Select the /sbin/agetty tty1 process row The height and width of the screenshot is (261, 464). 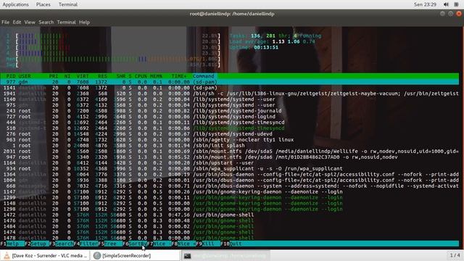pyautogui.click(x=230, y=140)
